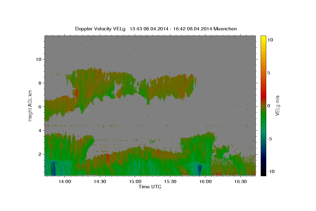Screen dimensions: 316x211
Task: Click the colorbar tick value 0
Action: (269, 106)
